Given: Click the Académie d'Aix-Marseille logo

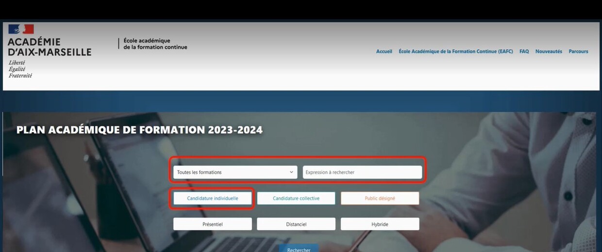Looking at the screenshot, I should click(x=49, y=51).
